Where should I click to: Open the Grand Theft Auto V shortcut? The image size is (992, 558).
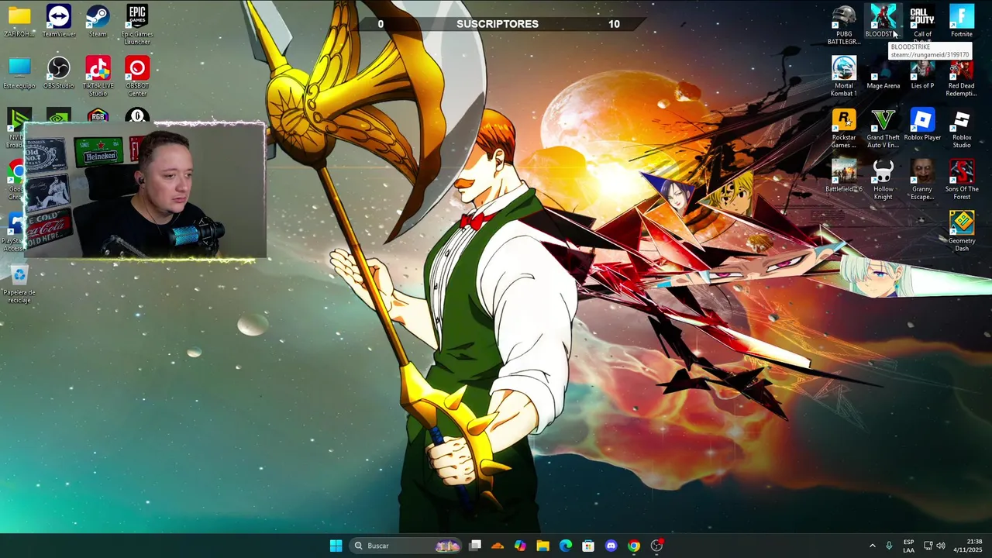pos(883,129)
